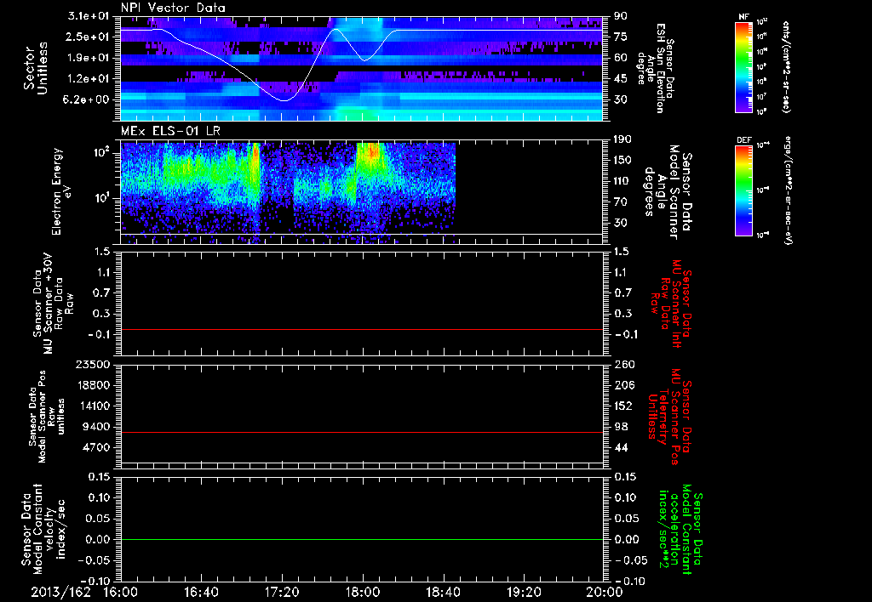This screenshot has height=602, width=872.
Task: Select the NPI Vector Data panel title
Action: pos(174,8)
